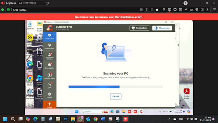
Task: Click the orange Upgrade arrow in CCleaner
Action: [x=49, y=105]
